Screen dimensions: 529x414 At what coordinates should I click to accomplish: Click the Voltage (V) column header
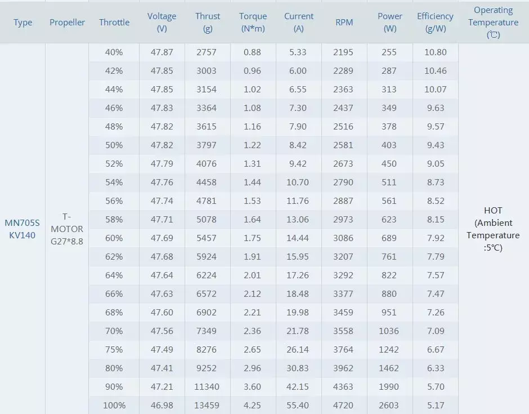162,23
